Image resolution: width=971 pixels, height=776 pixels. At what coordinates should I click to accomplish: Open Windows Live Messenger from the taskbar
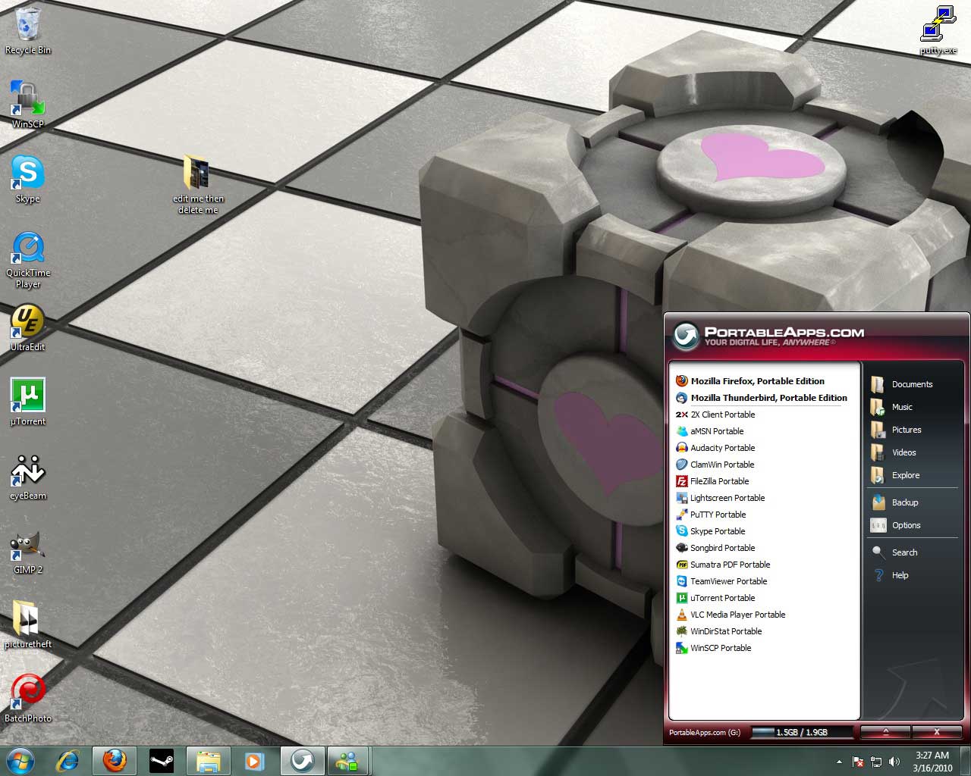point(348,760)
